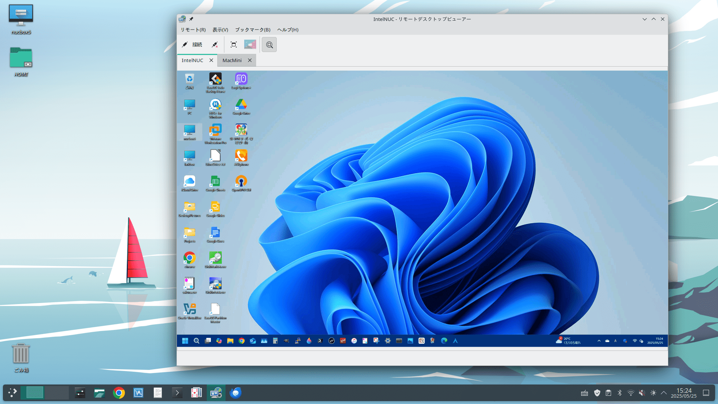
Task: Open the ごみ箱 trash on host desktop
Action: coord(21,358)
